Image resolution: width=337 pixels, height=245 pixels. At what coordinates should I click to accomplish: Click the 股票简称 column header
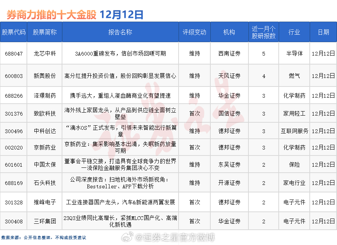[x=45, y=32]
